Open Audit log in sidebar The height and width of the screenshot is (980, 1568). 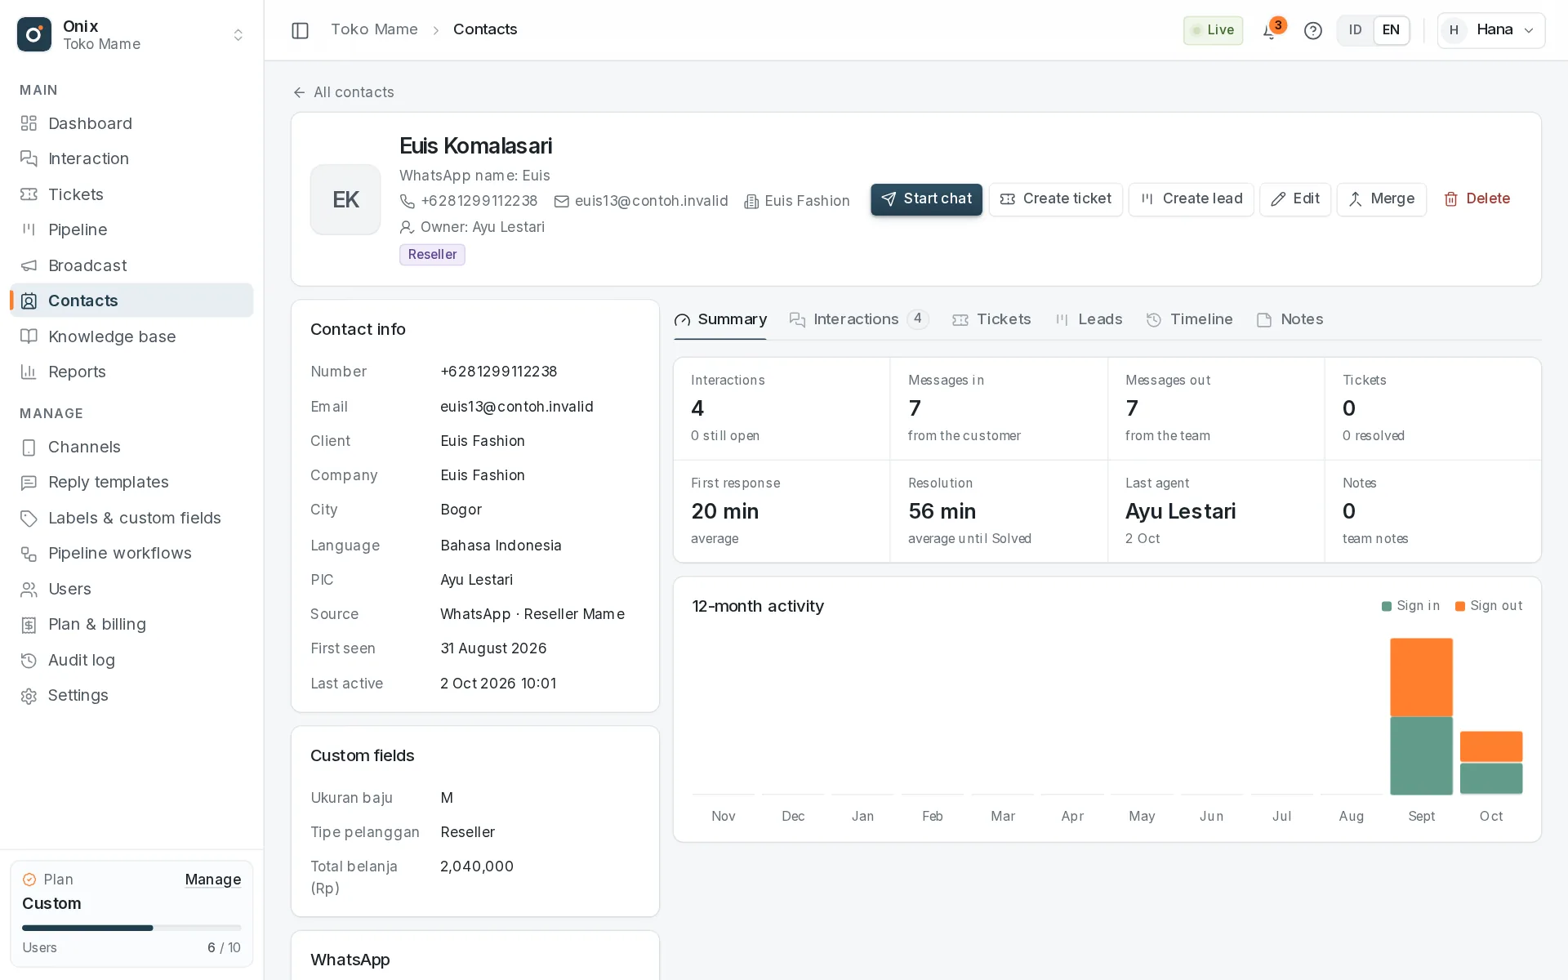[x=131, y=660]
